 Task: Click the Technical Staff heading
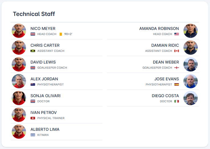[34, 14]
